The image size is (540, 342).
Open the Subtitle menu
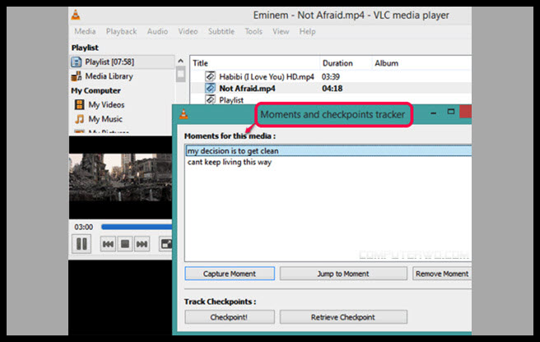[x=221, y=31]
